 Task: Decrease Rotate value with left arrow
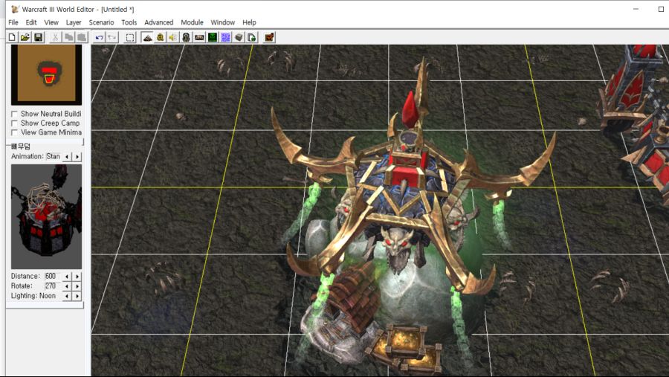click(67, 286)
